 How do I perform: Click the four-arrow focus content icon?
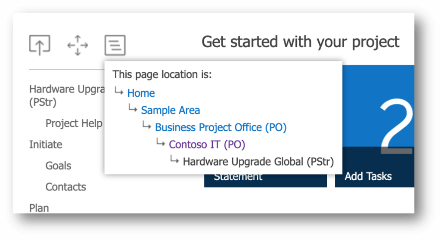click(x=78, y=45)
